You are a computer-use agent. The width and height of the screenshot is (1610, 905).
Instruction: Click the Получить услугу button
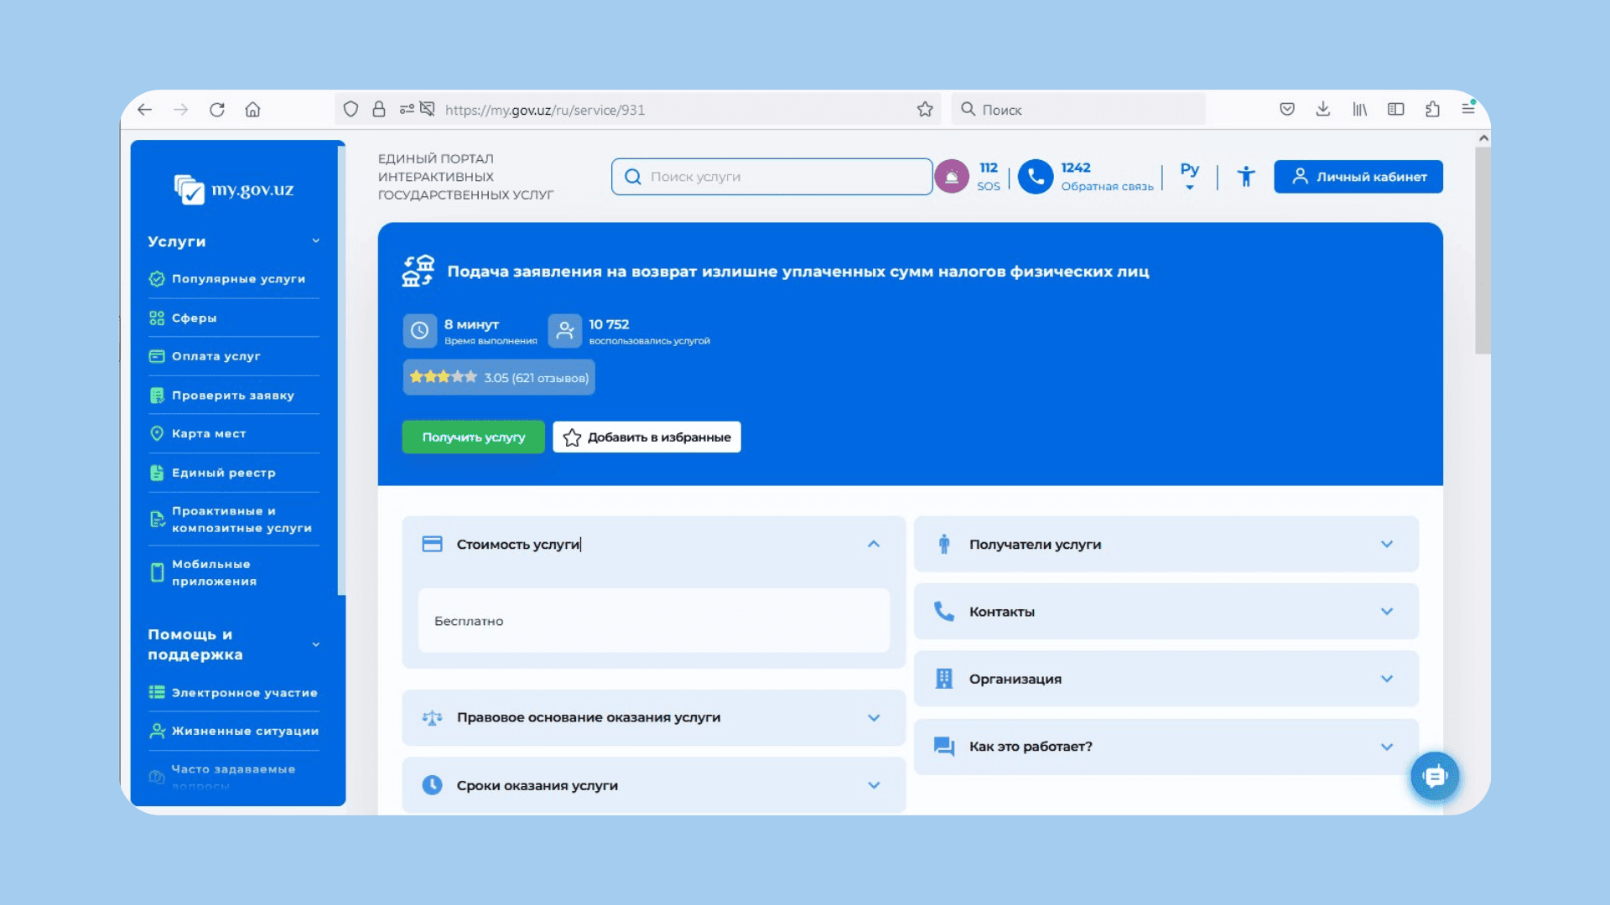[x=473, y=437]
